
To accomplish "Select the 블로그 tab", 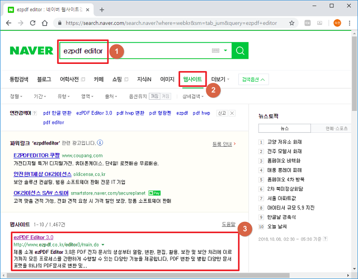I will pyautogui.click(x=44, y=80).
